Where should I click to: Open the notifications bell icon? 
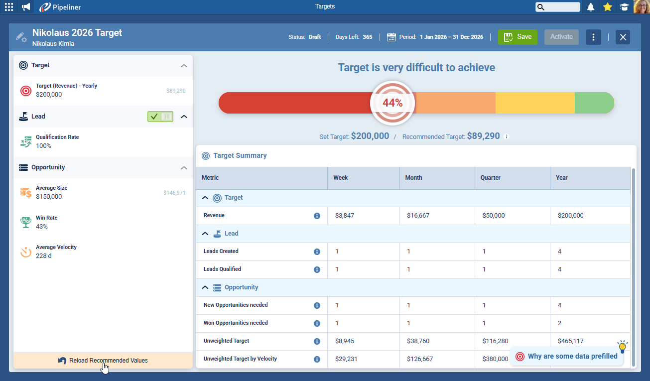(591, 7)
